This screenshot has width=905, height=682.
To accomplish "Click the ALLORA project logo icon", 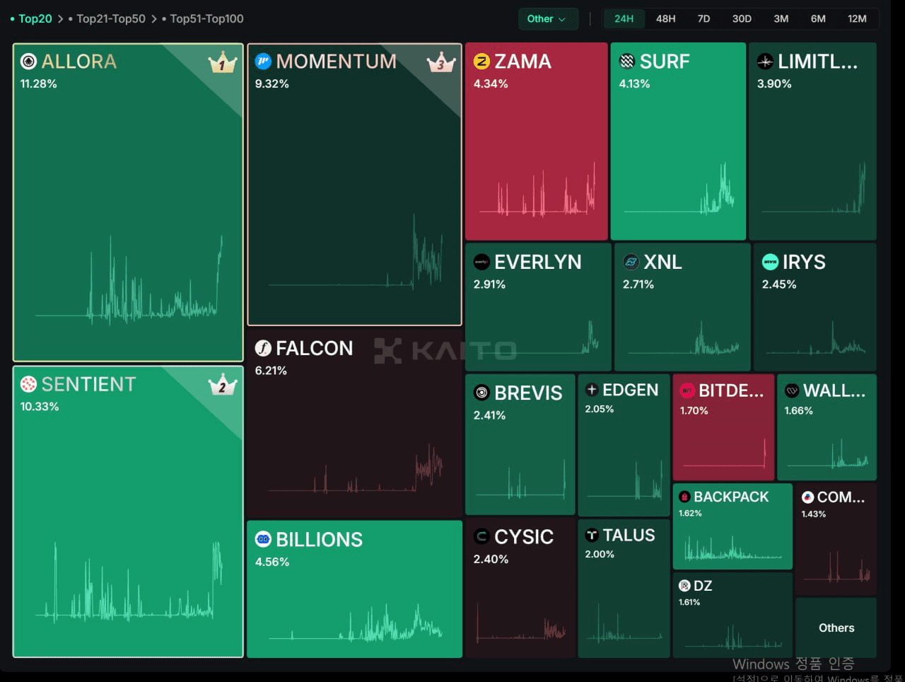I will point(28,62).
